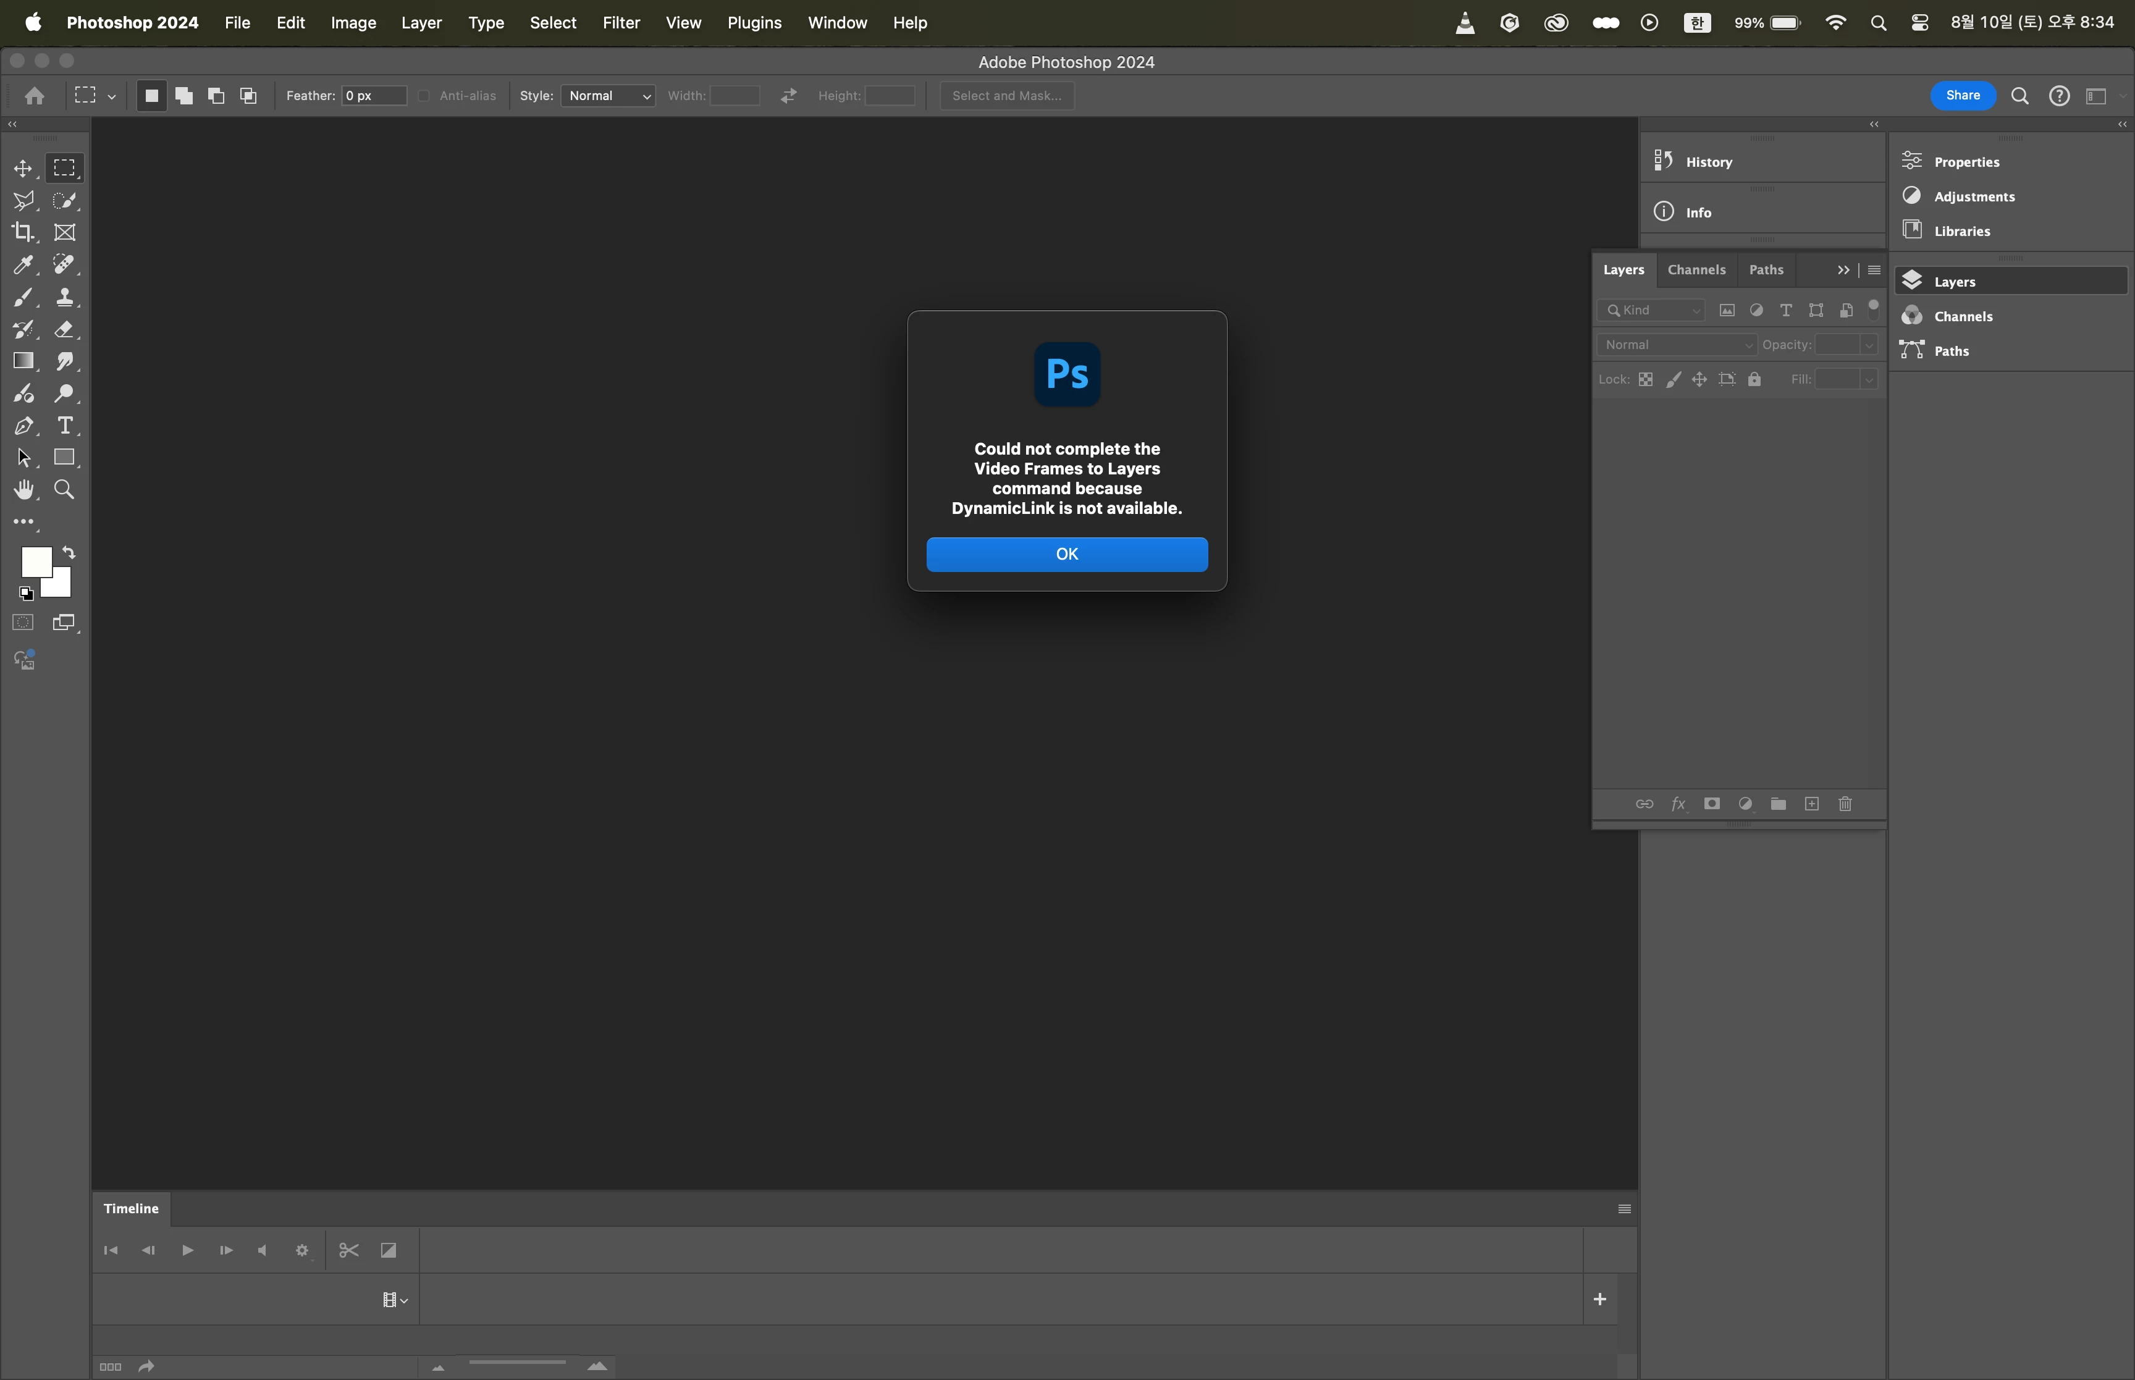Select the Clone Stamp tool
2135x1380 pixels.
[x=64, y=297]
